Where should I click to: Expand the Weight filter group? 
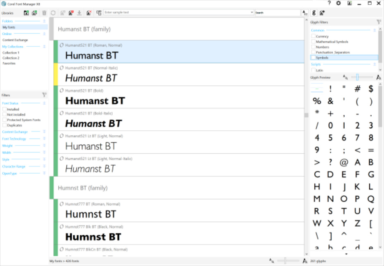(44, 146)
